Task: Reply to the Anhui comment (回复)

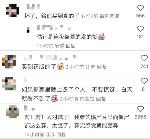Action: pyautogui.click(x=70, y=46)
